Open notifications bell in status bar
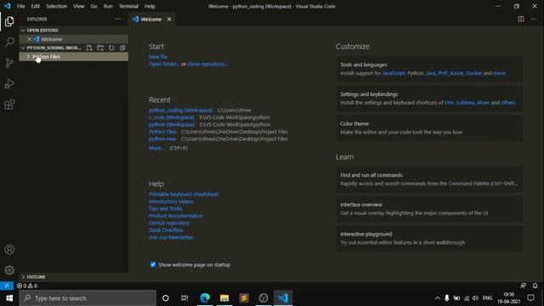This screenshot has width=544, height=306. pos(535,286)
